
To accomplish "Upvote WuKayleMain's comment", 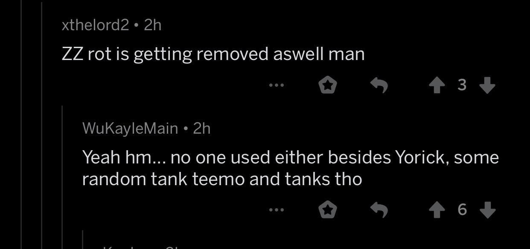I will pos(436,210).
